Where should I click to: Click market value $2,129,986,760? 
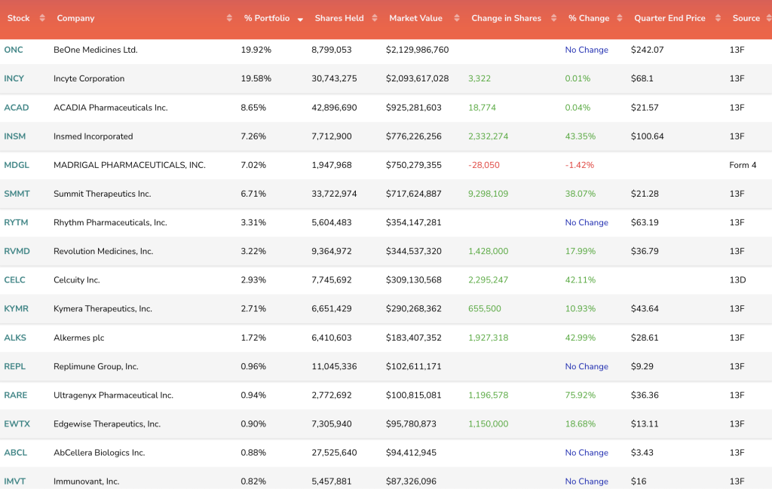418,50
